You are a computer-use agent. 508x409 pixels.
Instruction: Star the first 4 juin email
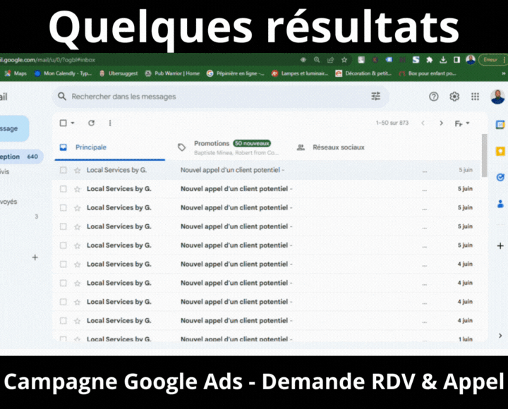(77, 264)
